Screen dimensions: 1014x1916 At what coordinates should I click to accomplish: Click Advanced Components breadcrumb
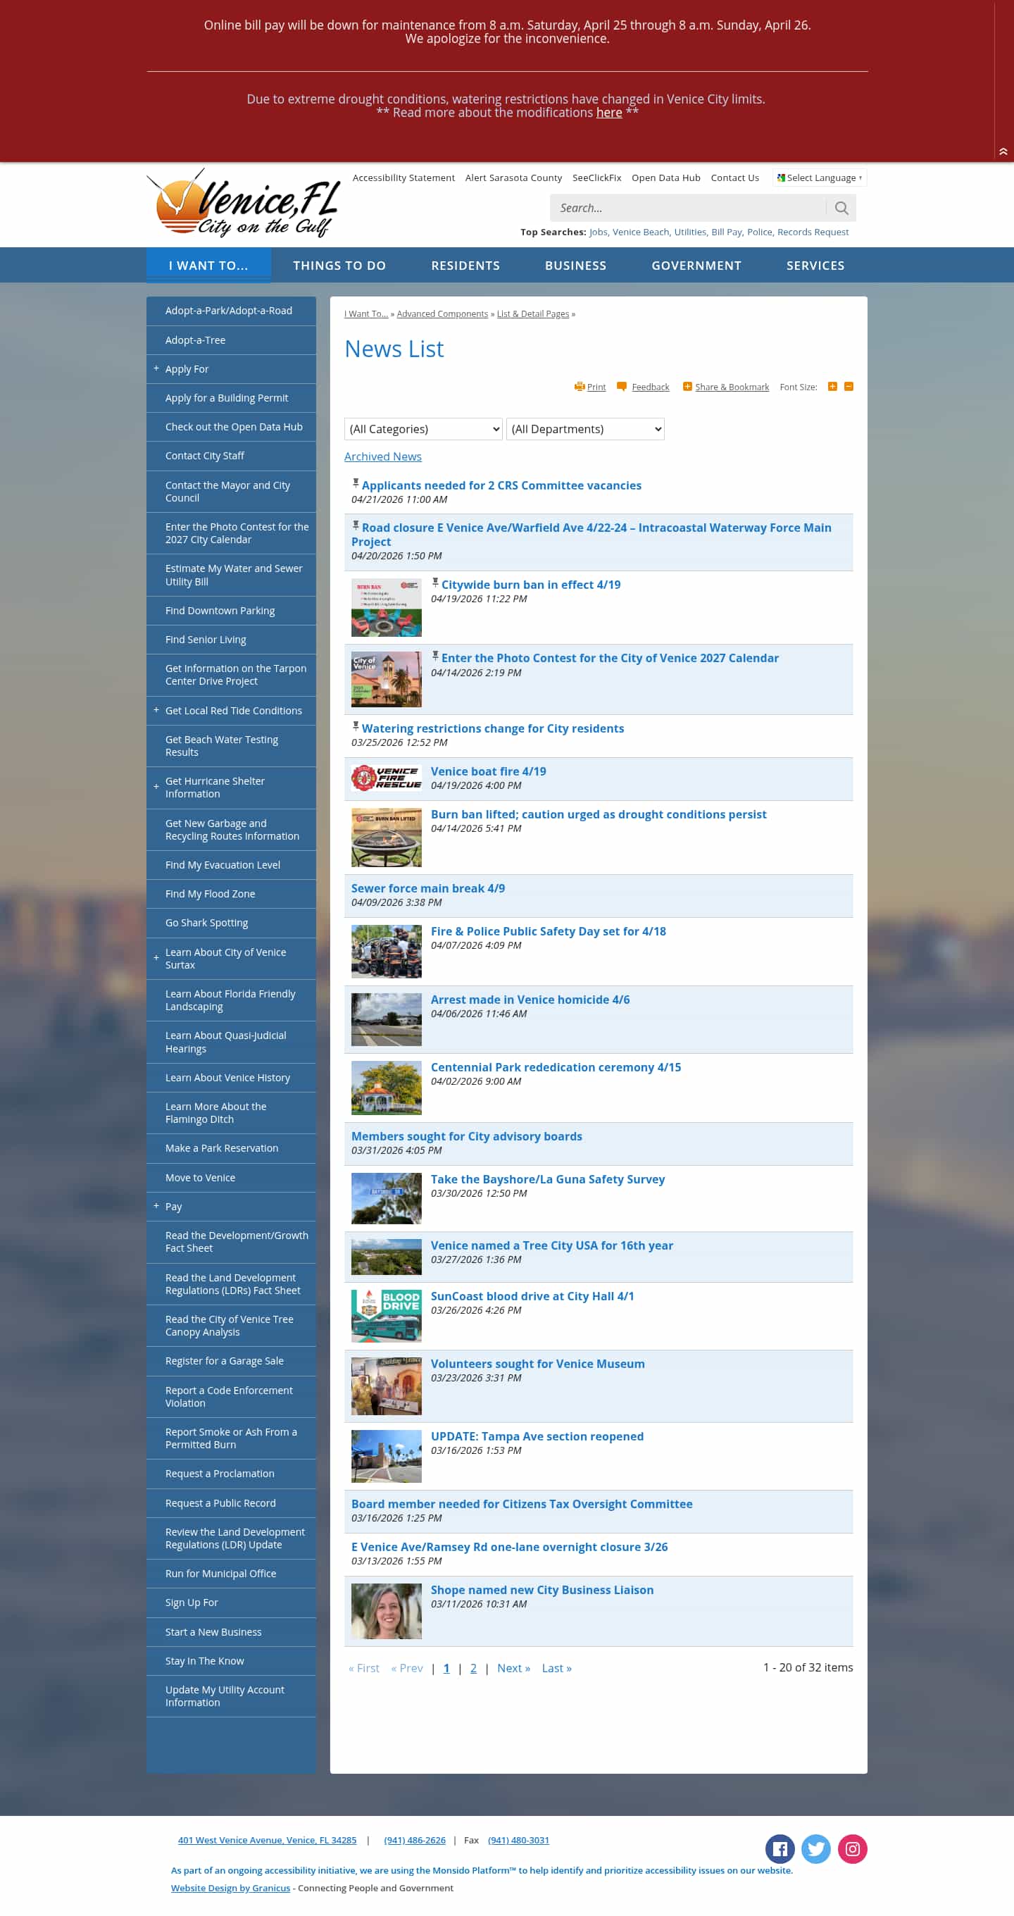(x=442, y=314)
